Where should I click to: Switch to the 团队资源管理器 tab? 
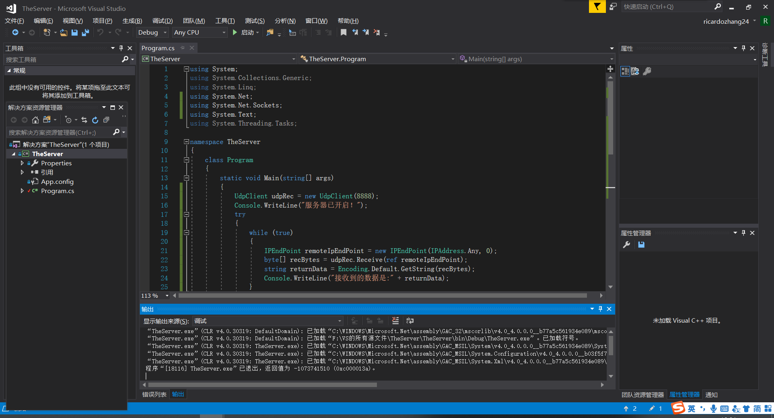[x=643, y=395]
